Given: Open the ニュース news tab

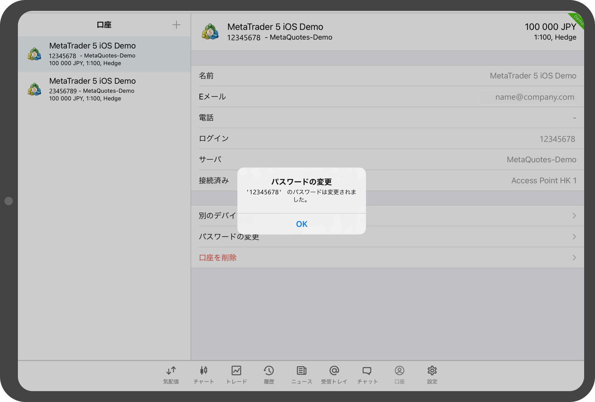Looking at the screenshot, I should (301, 375).
